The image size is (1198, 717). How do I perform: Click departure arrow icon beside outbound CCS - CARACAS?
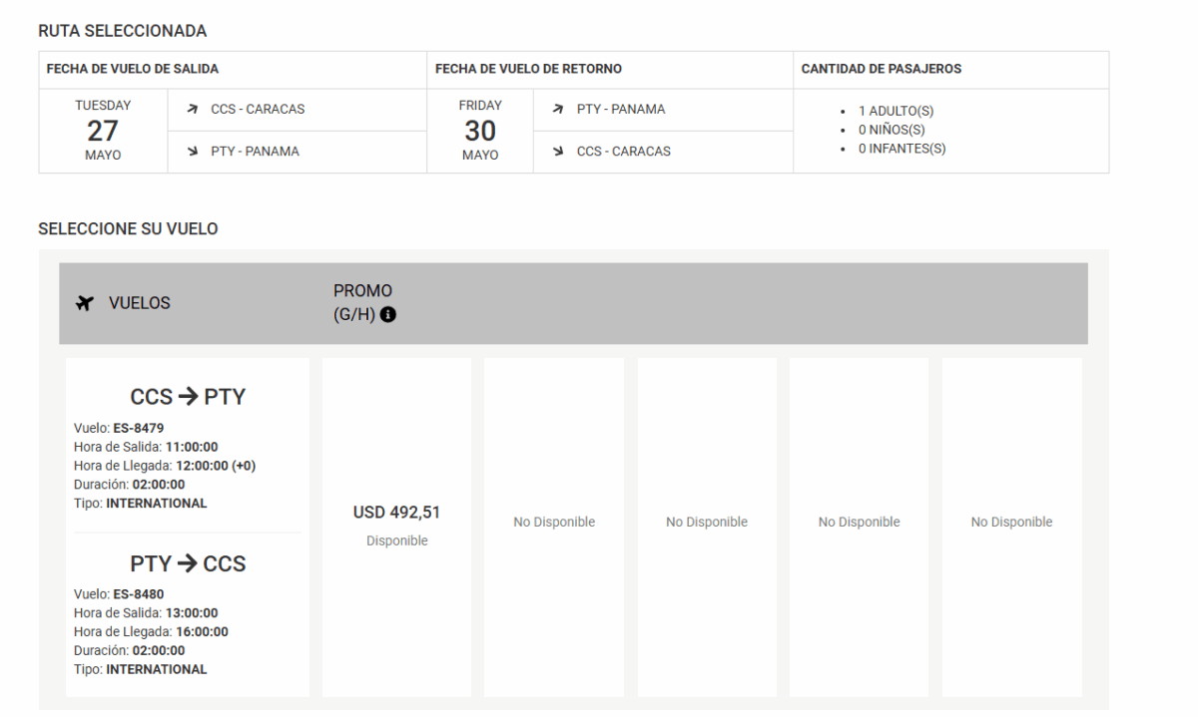191,110
